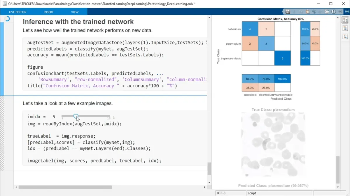Click the blood smear image in the output
This screenshot has width=350, height=196.
tap(273, 145)
